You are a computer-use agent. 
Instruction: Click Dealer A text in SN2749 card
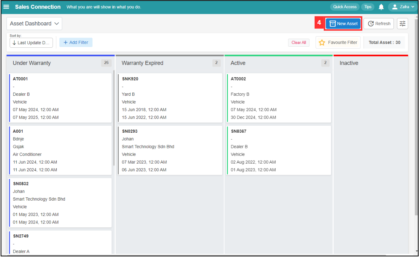click(x=21, y=251)
